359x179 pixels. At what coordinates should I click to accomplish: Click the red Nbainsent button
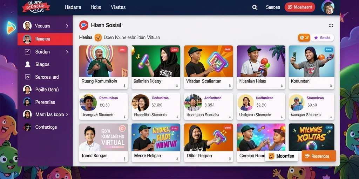(300, 7)
